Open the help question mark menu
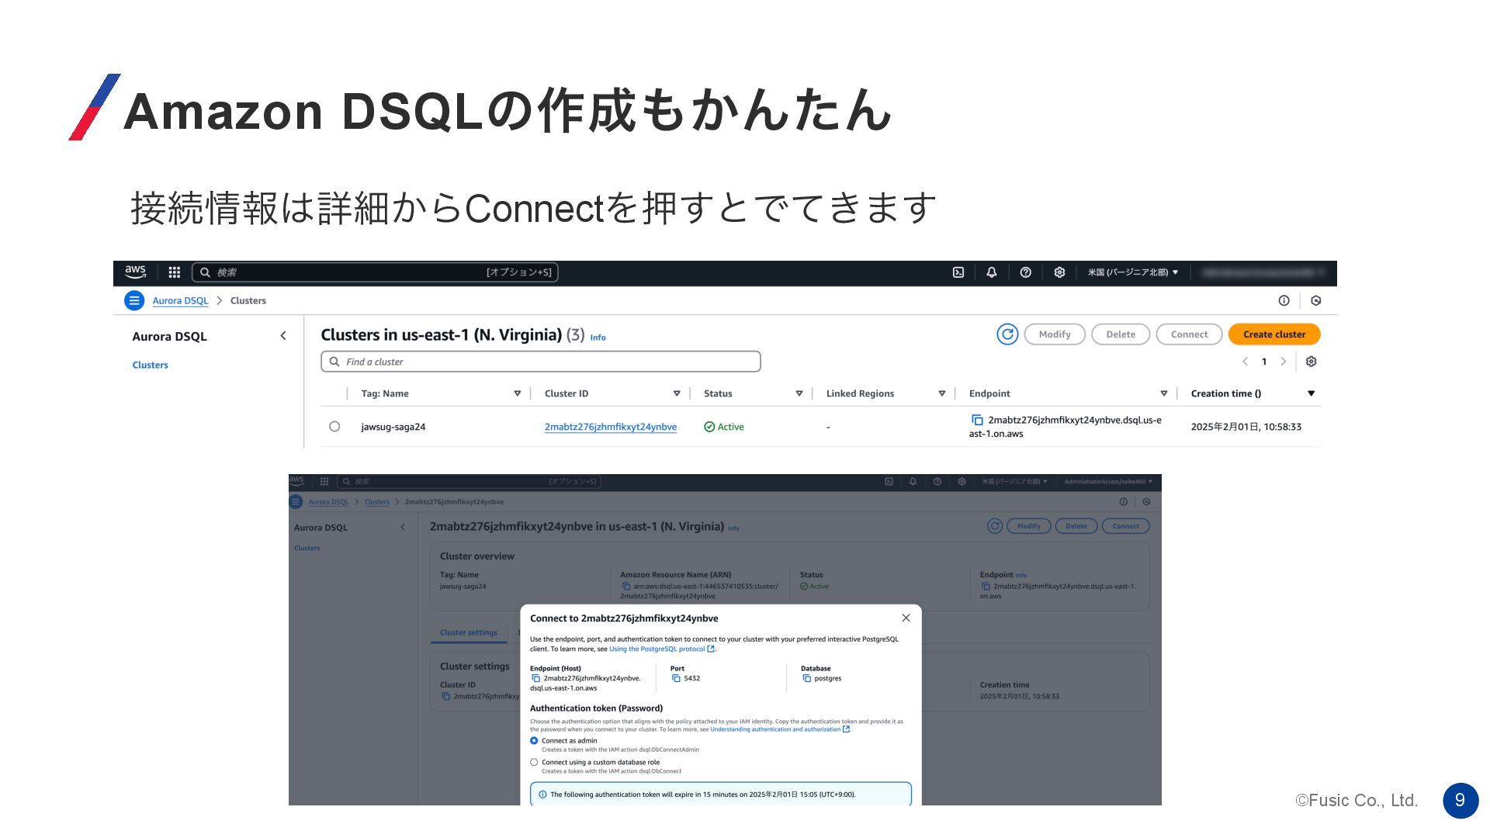 click(1025, 272)
